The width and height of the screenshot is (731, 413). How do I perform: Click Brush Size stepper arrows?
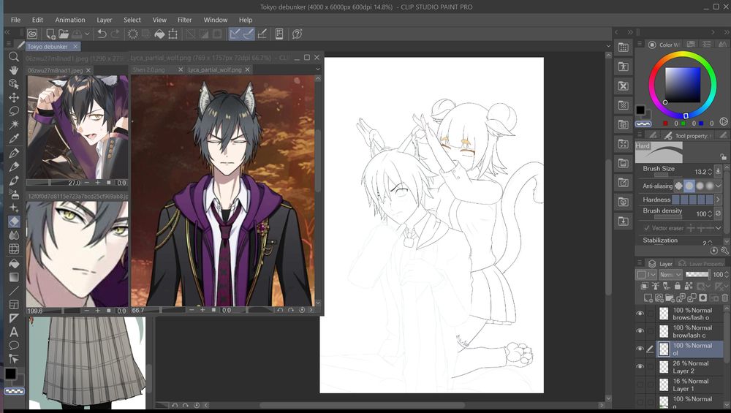click(710, 172)
